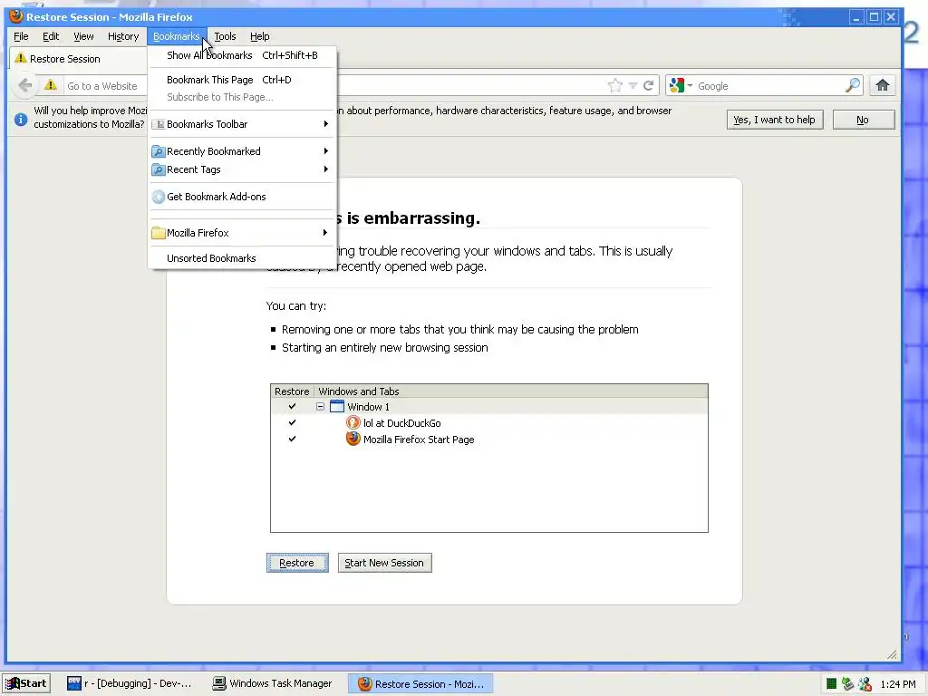Choose Show All Bookmarks
This screenshot has height=696, width=928.
pos(242,55)
